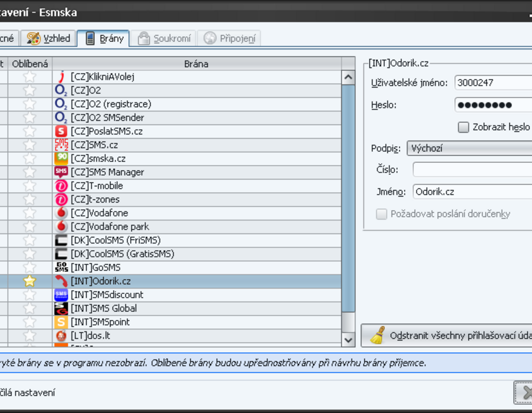Click the red PoslatSMS.cz icon
The image size is (532, 413).
click(x=61, y=132)
